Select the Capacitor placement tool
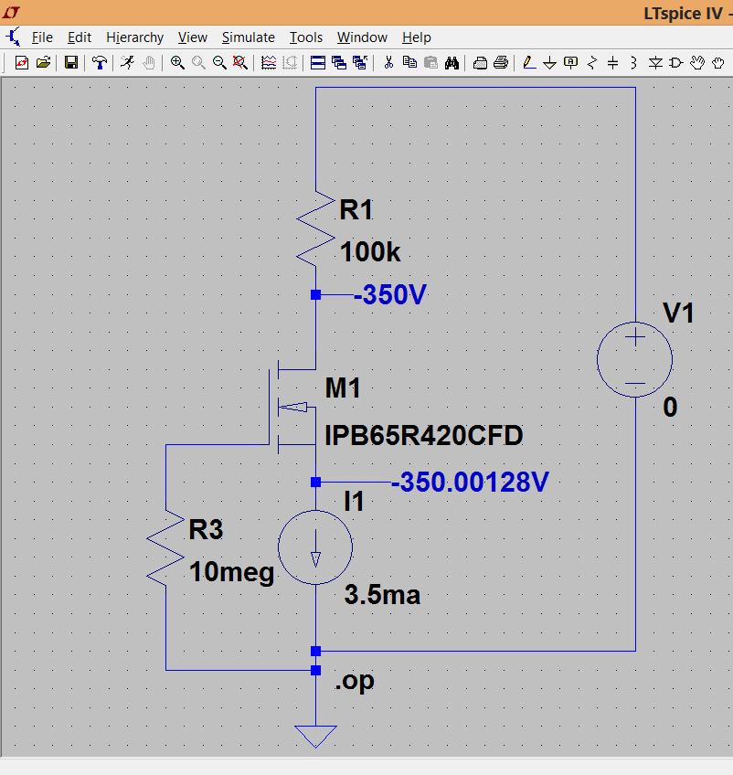733x775 pixels. (x=613, y=63)
